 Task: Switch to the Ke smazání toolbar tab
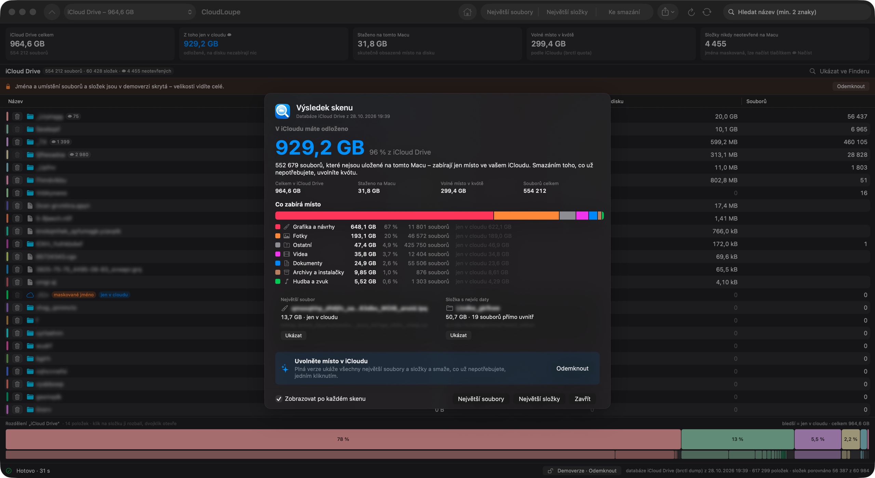pos(624,12)
